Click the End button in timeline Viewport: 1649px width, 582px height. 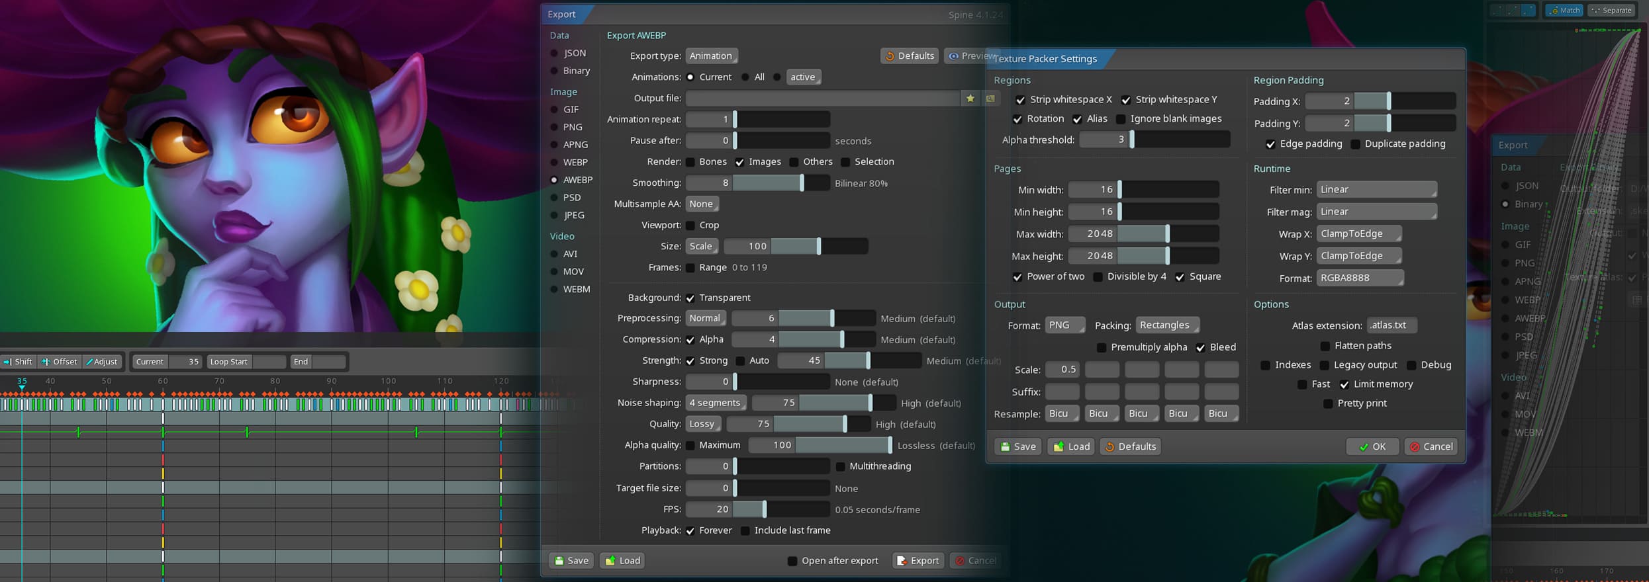click(301, 362)
